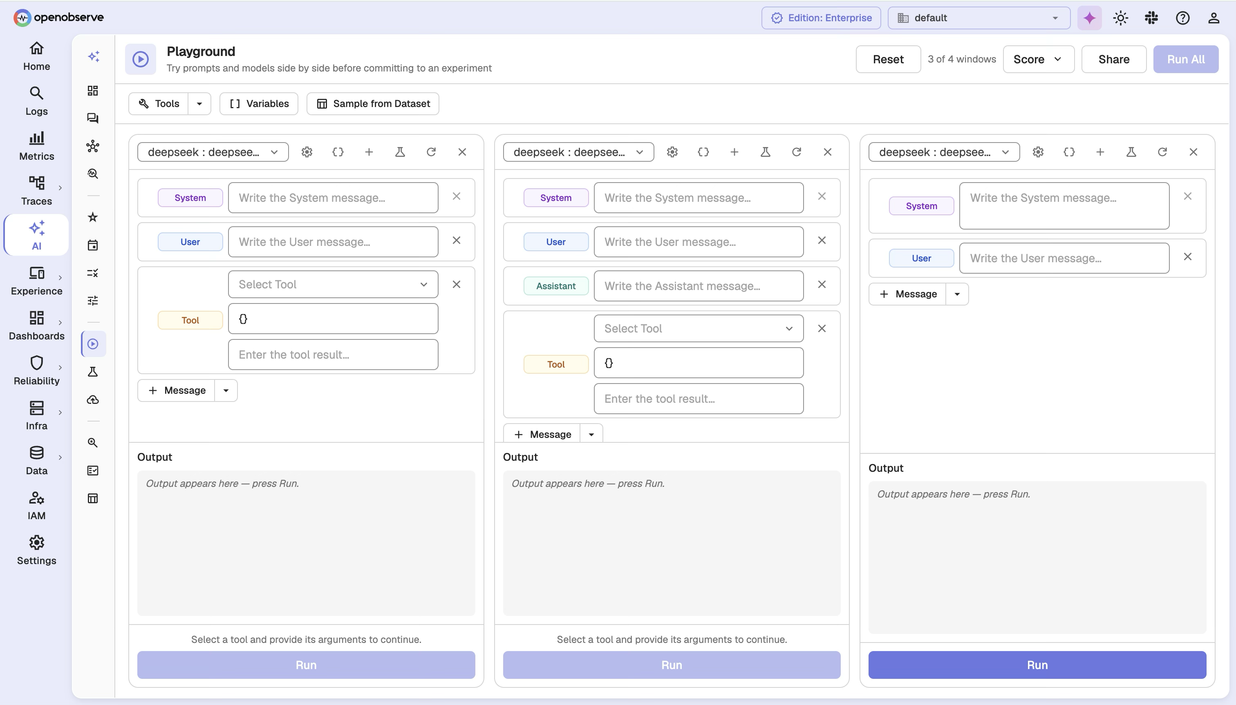Click the calendar icon in secondary sidebar

click(93, 245)
